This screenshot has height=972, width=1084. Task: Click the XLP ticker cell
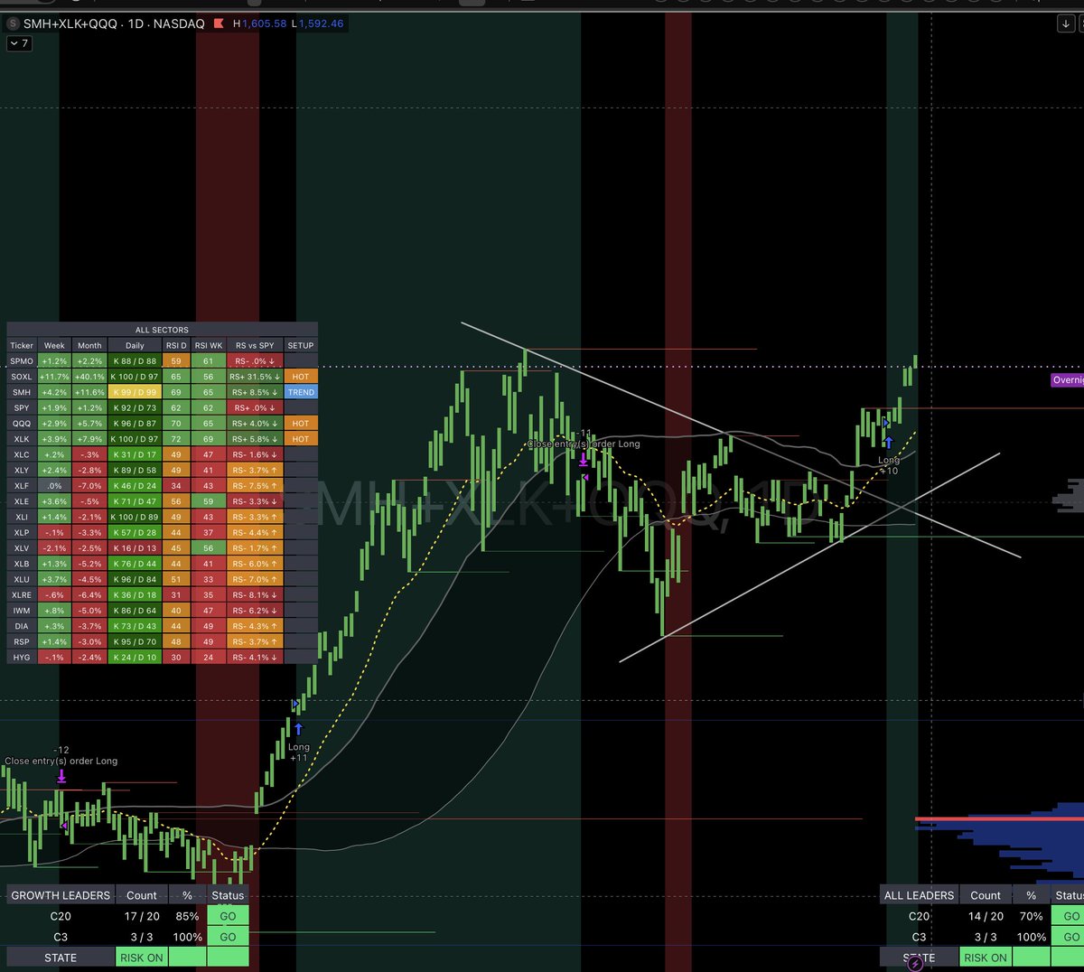(x=22, y=532)
